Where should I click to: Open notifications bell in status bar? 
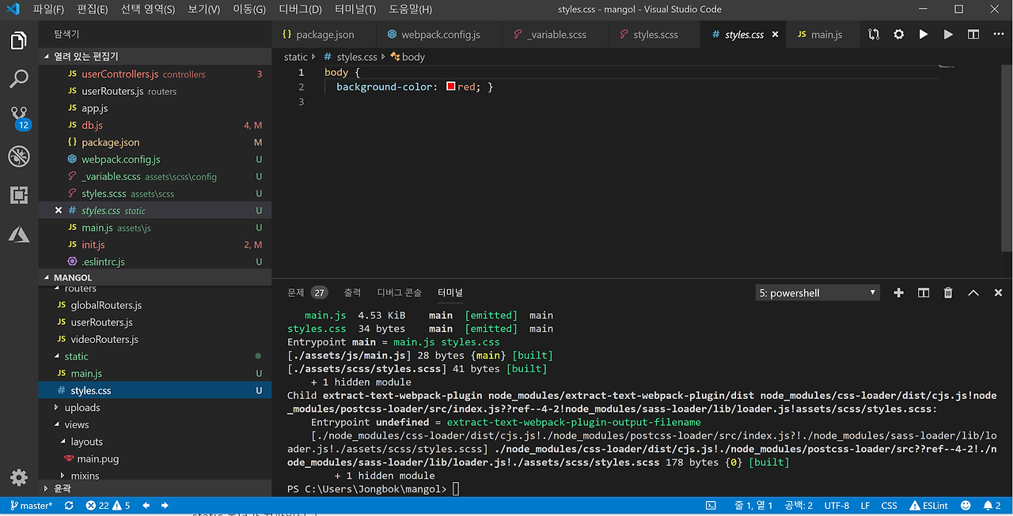[x=992, y=506]
